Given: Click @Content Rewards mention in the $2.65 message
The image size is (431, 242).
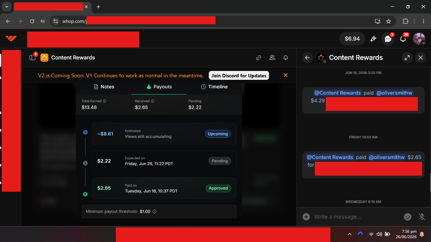Looking at the screenshot, I should pyautogui.click(x=330, y=157).
